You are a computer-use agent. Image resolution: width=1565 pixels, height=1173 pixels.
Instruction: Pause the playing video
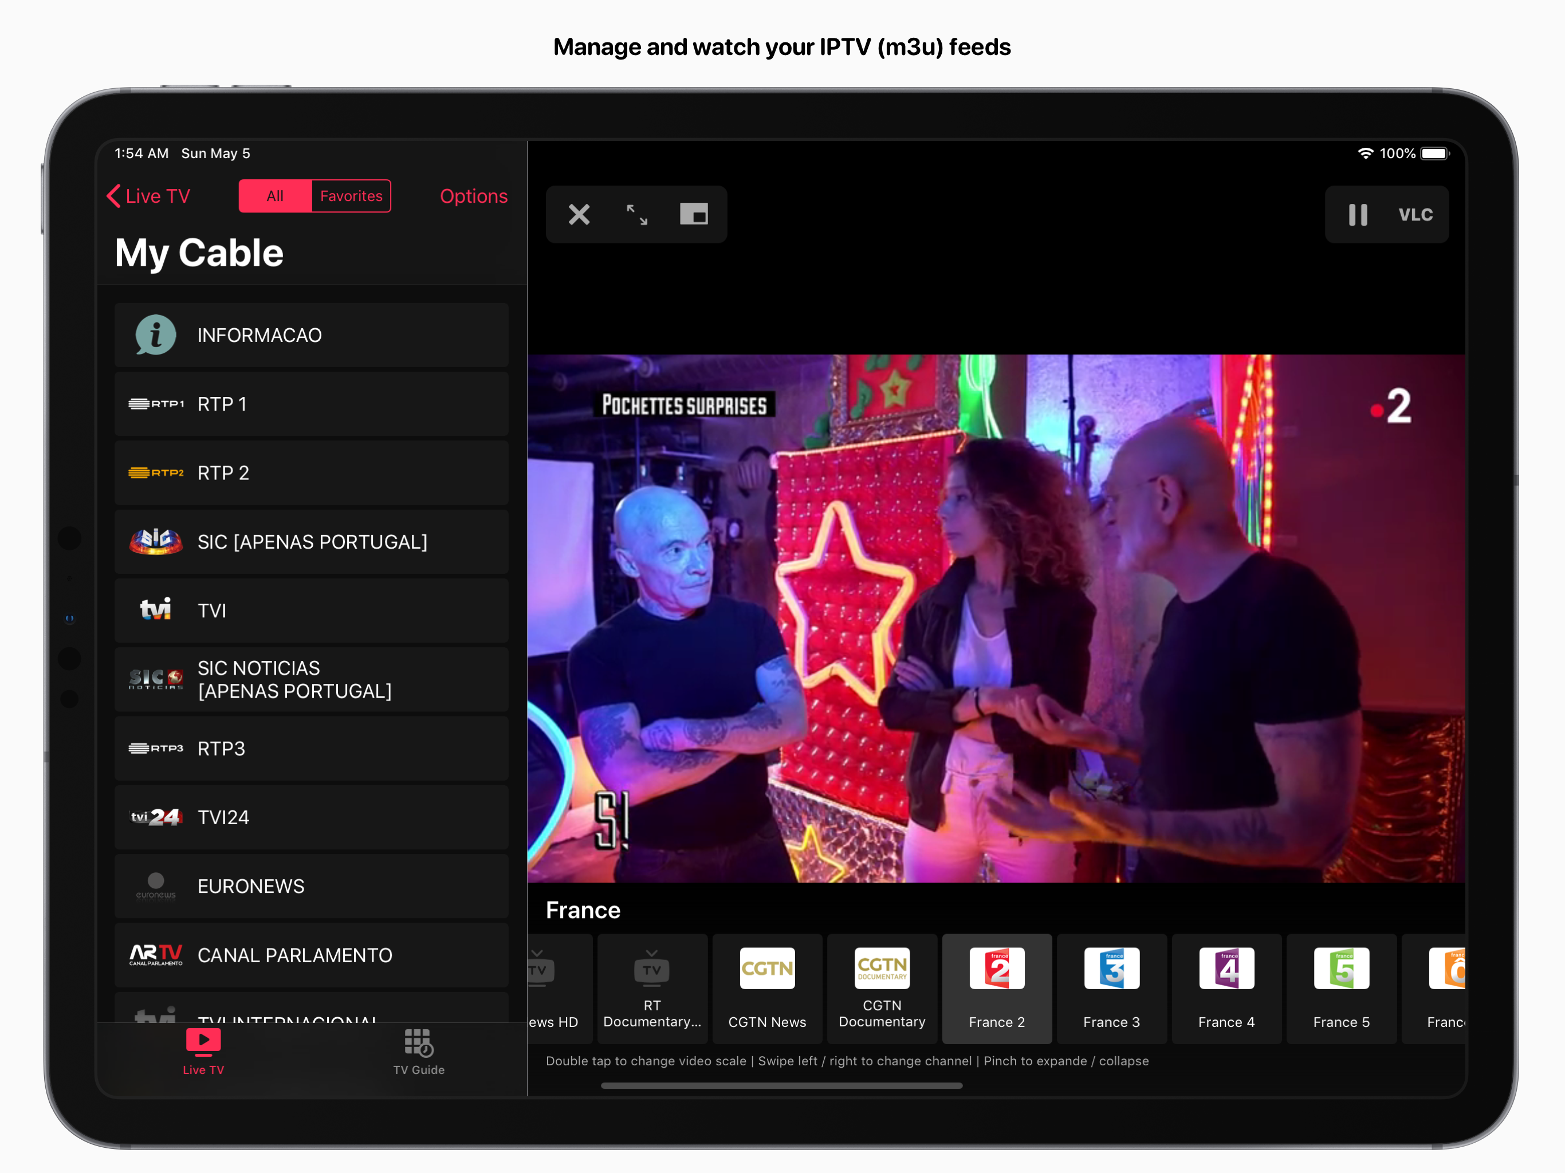point(1357,214)
